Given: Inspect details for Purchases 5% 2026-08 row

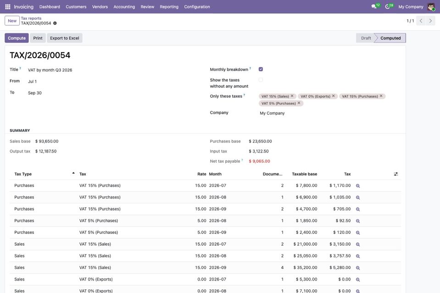Looking at the screenshot, I should [358, 221].
